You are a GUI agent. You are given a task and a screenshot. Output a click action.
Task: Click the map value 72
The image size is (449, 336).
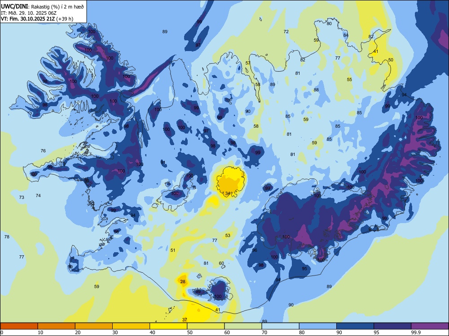[286, 31]
